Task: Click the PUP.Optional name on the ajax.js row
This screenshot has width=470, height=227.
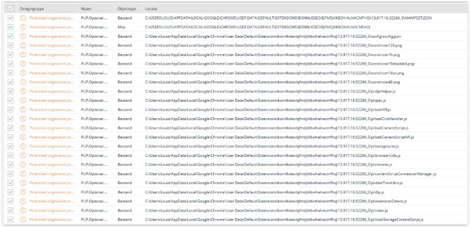Action: pos(94,101)
